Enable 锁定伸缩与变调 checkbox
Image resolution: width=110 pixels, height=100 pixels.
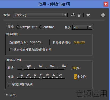10,84
